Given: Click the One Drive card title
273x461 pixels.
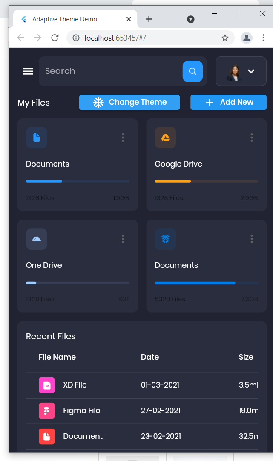Looking at the screenshot, I should [44, 265].
